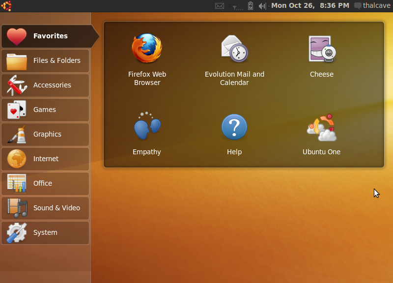Show the Games category

[x=45, y=110]
